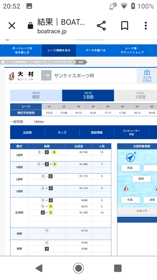Open the データを調べる menu
The image size is (157, 280).
click(x=95, y=50)
